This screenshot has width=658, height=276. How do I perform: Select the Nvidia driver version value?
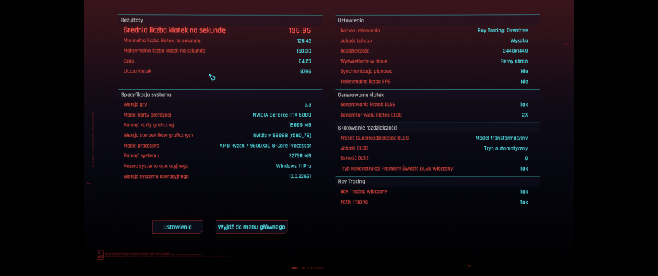[282, 135]
